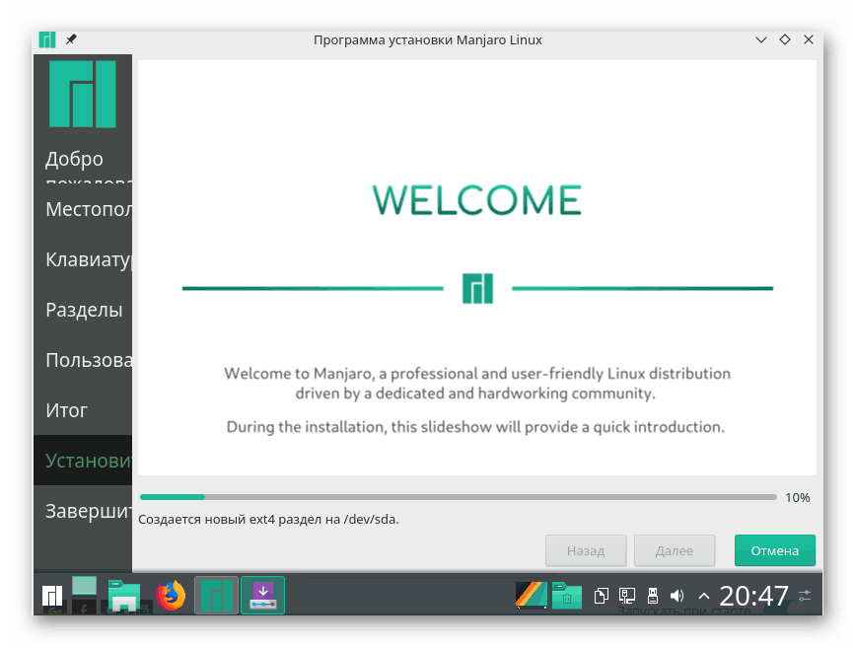Open the network connections tray icon
Image resolution: width=855 pixels, height=647 pixels.
[627, 595]
